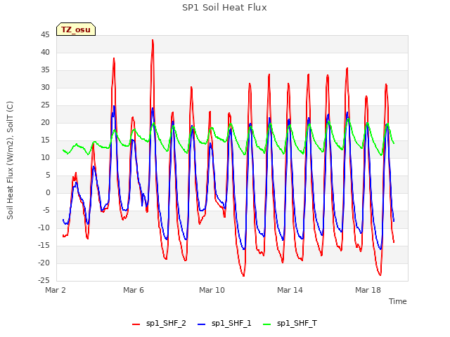Image resolution: width=450 pixels, height=337 pixels.
Task: Click the -5 y-axis tick label
Action: pyautogui.click(x=46, y=211)
